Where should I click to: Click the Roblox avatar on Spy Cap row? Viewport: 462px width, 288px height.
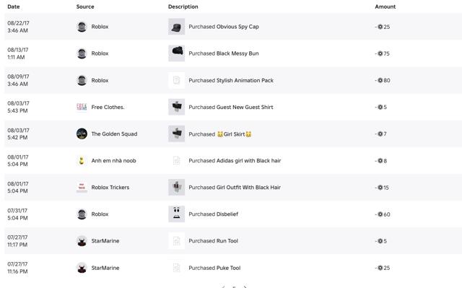82,27
